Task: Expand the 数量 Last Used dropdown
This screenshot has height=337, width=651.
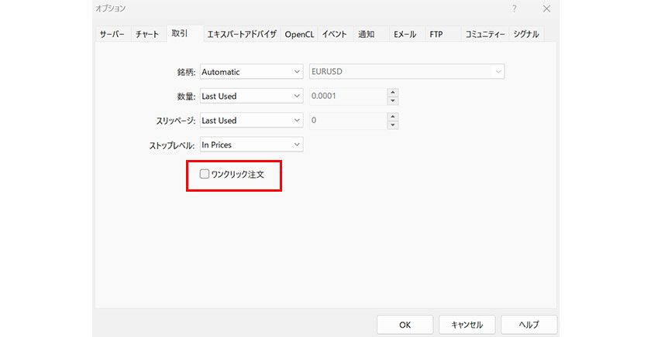Action: click(250, 97)
